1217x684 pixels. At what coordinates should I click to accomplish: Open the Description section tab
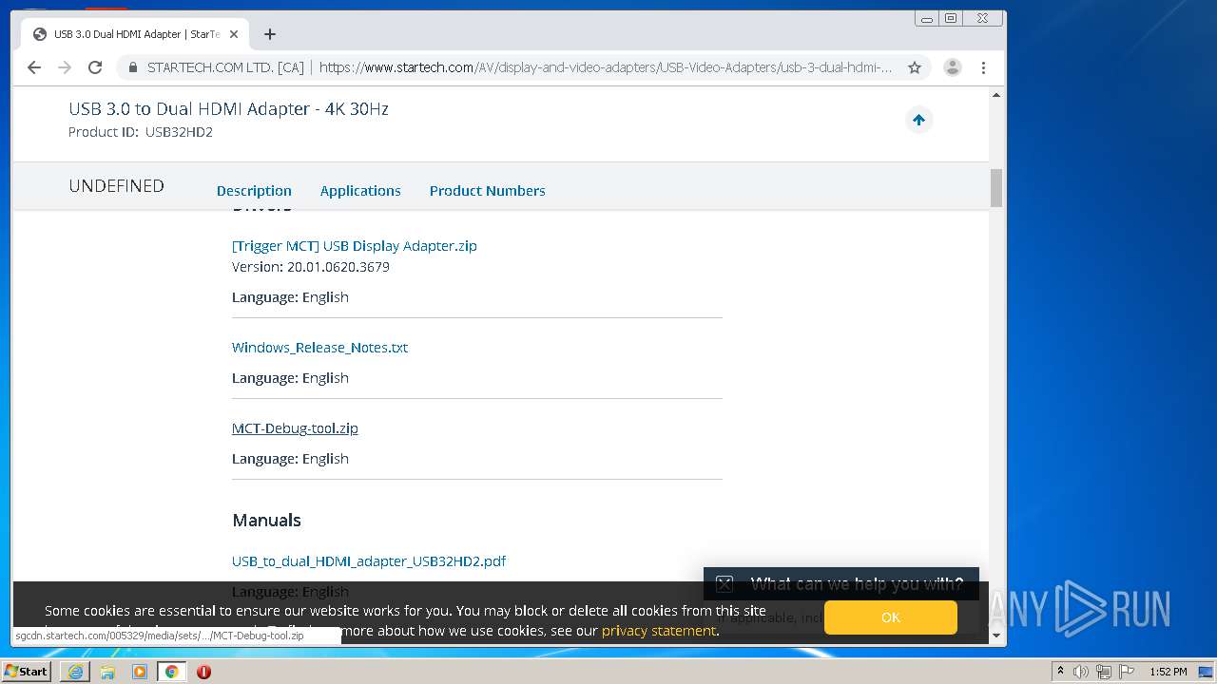click(254, 191)
